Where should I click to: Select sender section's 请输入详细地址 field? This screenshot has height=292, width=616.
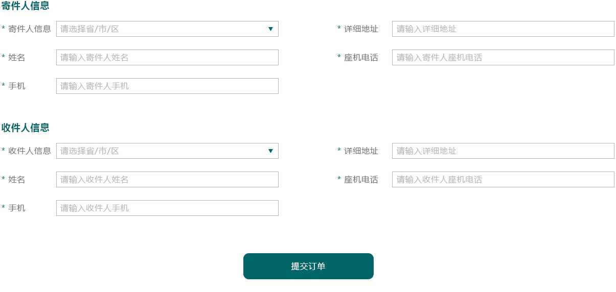coord(503,29)
